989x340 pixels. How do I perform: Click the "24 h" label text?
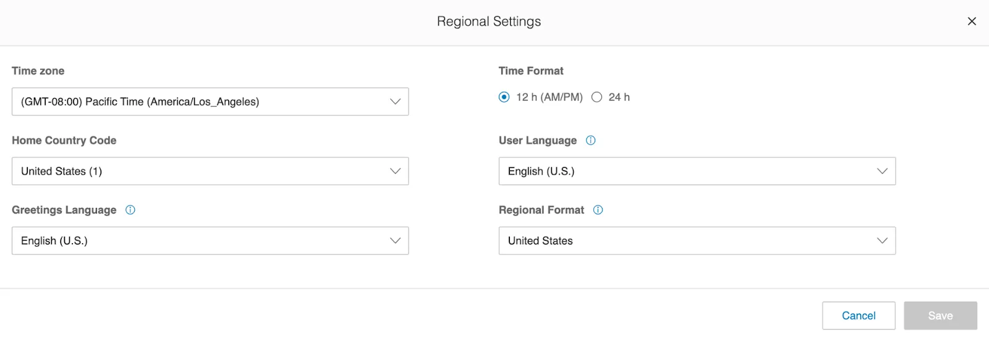point(619,97)
